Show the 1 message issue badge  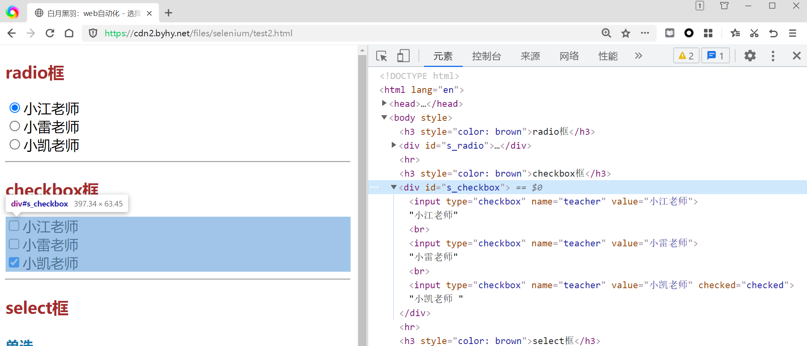[716, 56]
